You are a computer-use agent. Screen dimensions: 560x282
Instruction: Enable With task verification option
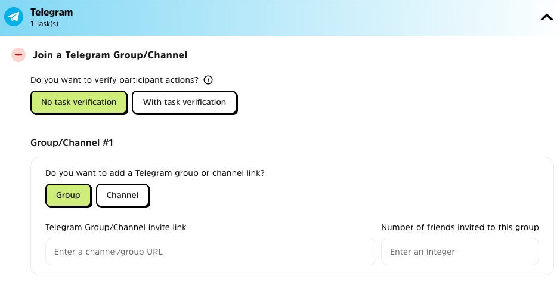184,102
